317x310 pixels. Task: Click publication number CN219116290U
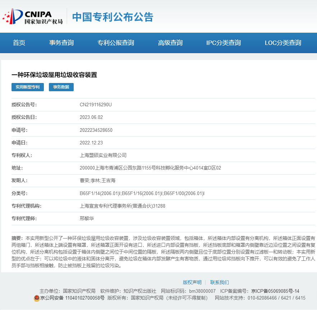pyautogui.click(x=96, y=105)
